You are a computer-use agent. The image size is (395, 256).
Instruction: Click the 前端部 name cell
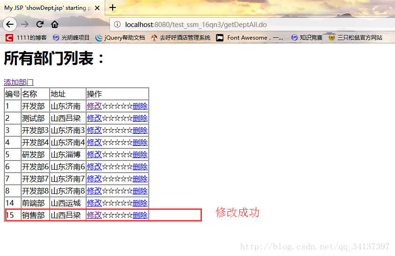coord(35,203)
